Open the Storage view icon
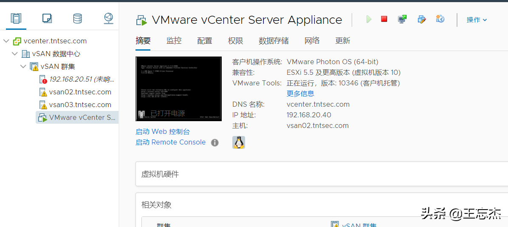This screenshot has height=227, width=508. pyautogui.click(x=77, y=18)
